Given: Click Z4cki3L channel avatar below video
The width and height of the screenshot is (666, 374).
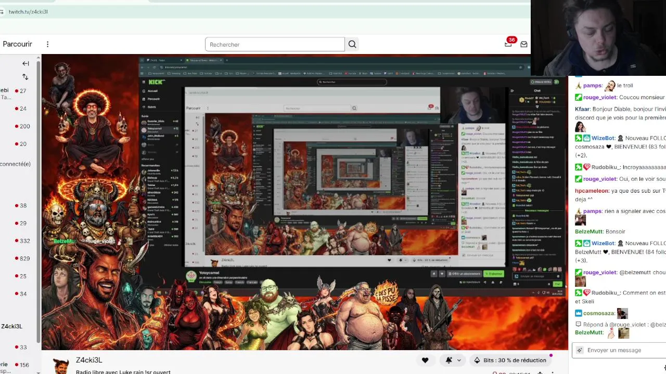Looking at the screenshot, I should [x=61, y=366].
